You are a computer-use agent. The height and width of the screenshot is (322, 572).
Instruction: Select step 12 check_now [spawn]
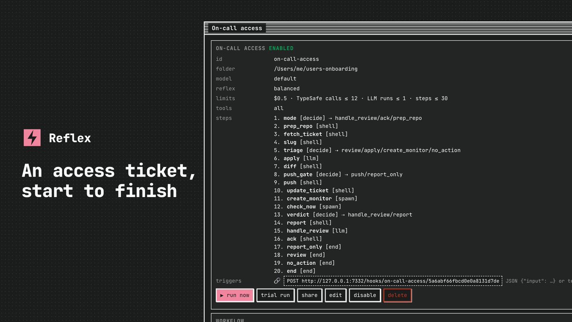[307, 207]
